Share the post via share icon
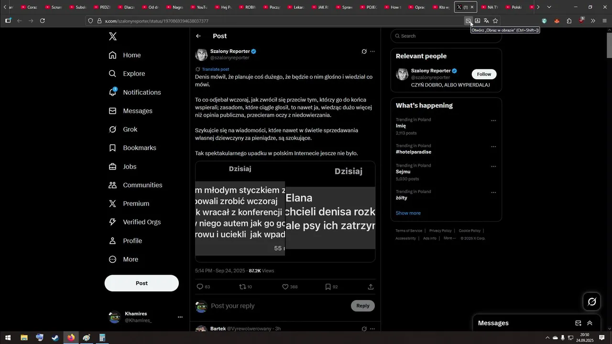The height and width of the screenshot is (344, 612). point(371,287)
